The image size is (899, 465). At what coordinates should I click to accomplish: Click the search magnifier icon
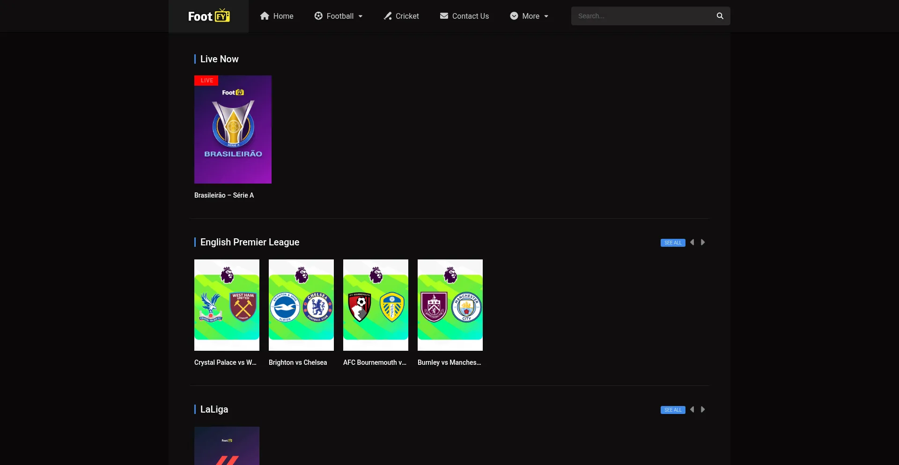point(720,16)
